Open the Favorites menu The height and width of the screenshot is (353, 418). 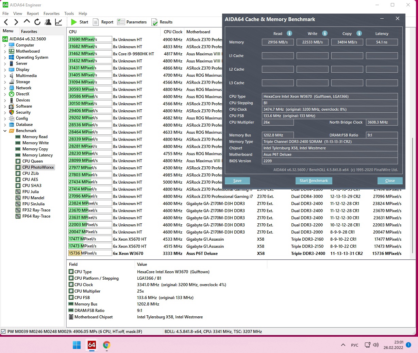[x=52, y=14]
